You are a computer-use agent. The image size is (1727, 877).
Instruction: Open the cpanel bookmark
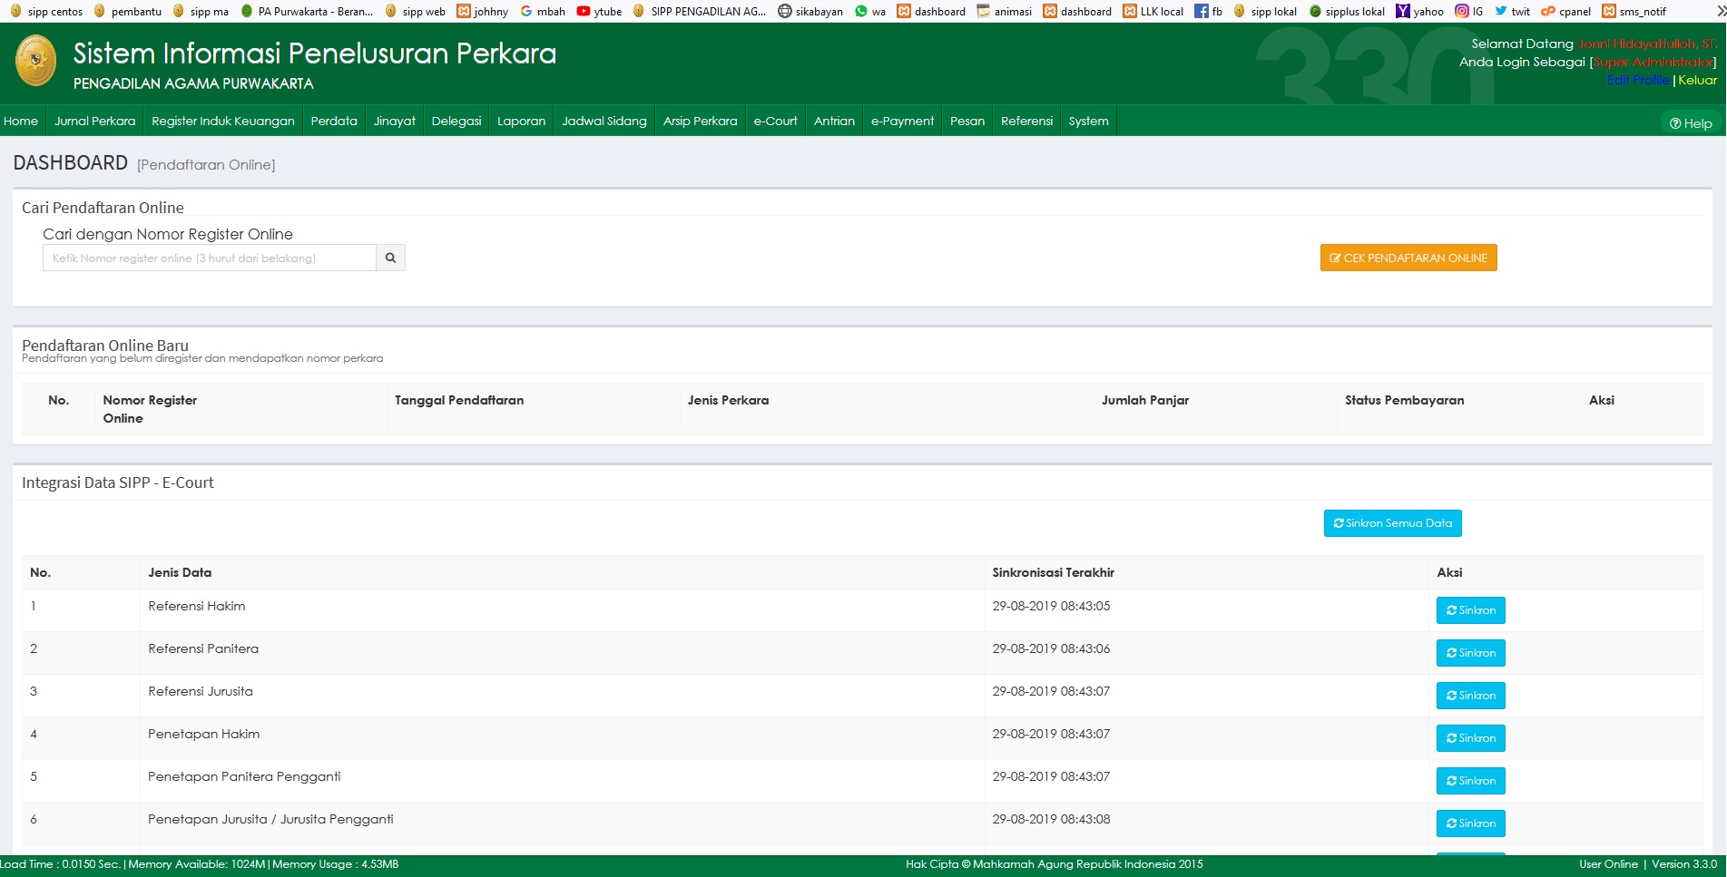(1565, 11)
